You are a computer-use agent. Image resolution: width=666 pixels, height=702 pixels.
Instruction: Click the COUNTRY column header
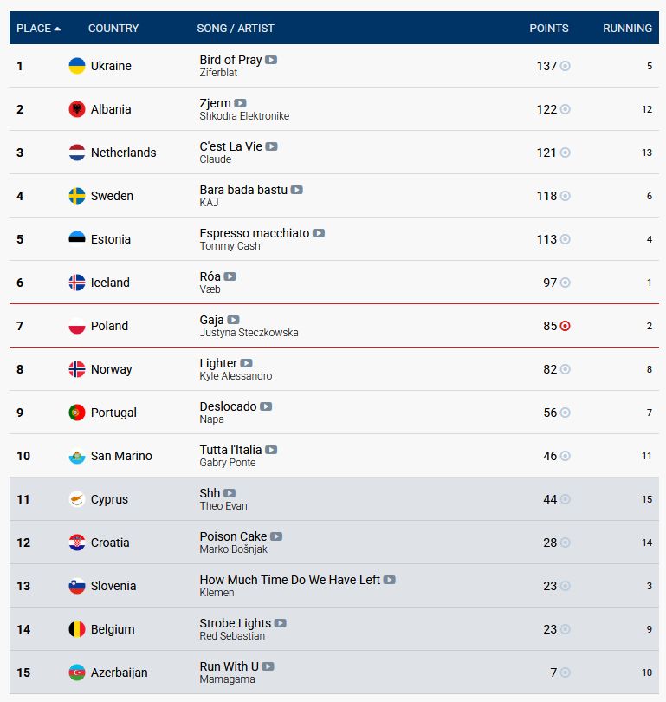[113, 29]
